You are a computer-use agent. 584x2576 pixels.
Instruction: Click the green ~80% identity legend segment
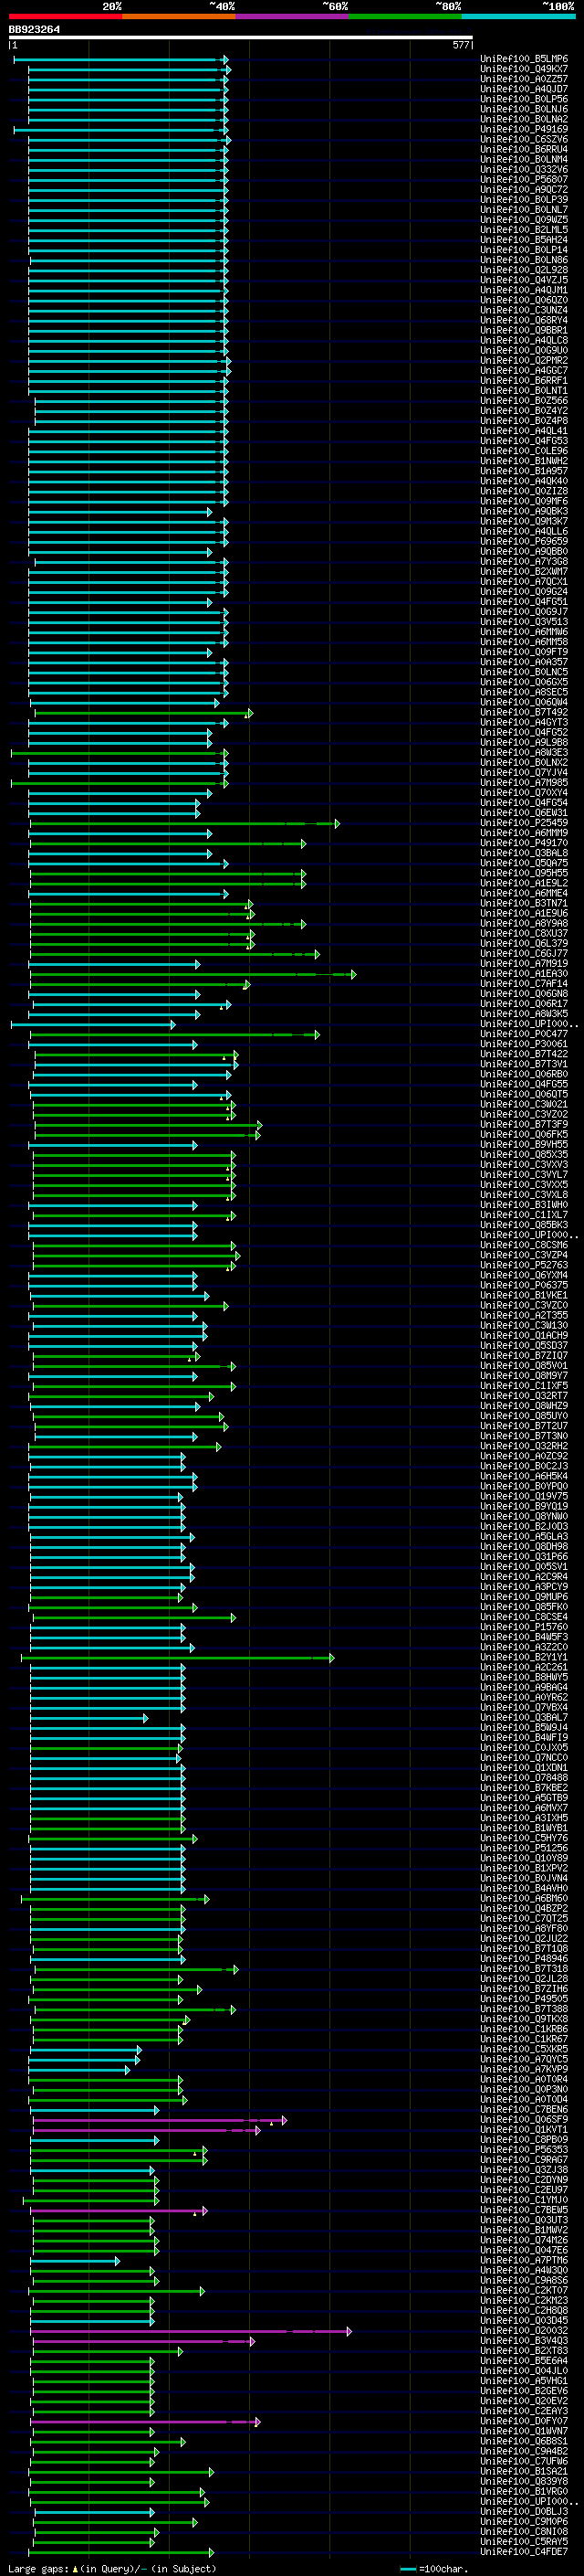pyautogui.click(x=405, y=17)
